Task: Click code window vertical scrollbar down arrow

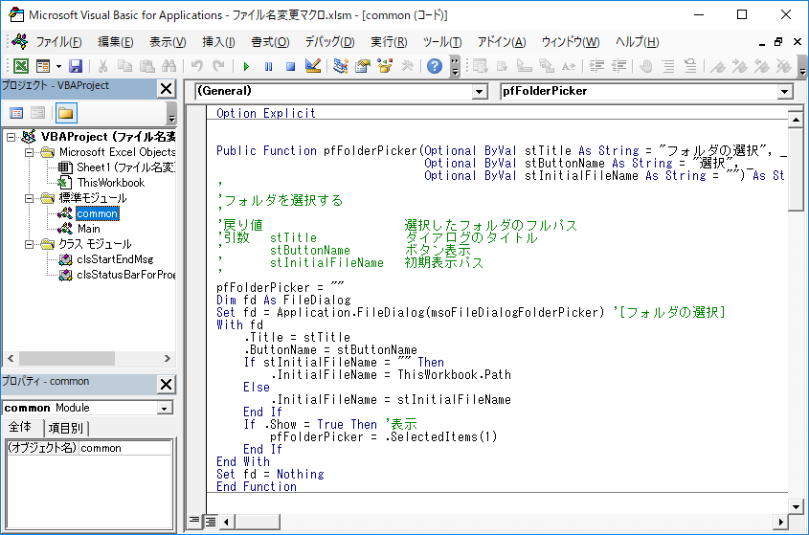Action: click(796, 506)
